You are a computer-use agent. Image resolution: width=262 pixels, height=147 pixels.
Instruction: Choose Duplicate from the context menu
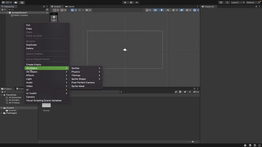point(47,45)
